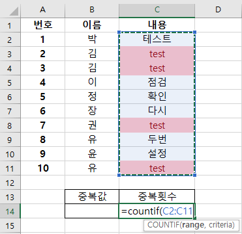The width and height of the screenshot is (242, 234).
Task: Click the empty cell below 중복값
Action: [92, 211]
